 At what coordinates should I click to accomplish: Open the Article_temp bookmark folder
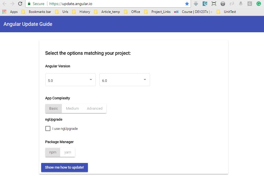point(107,12)
